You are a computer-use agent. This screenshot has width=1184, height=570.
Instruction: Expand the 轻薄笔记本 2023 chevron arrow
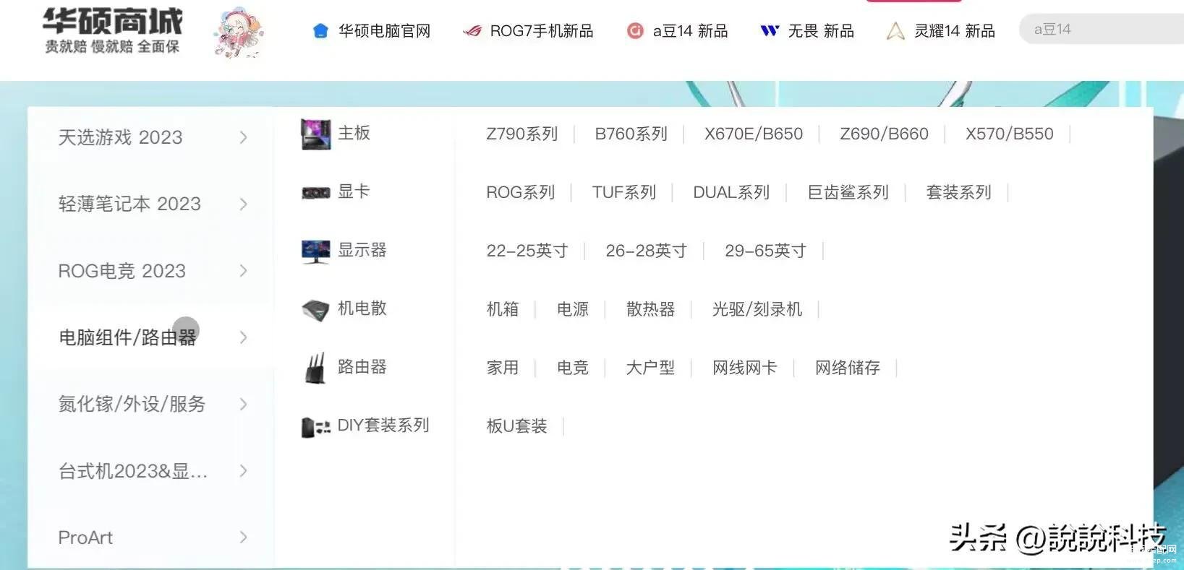[x=244, y=204]
